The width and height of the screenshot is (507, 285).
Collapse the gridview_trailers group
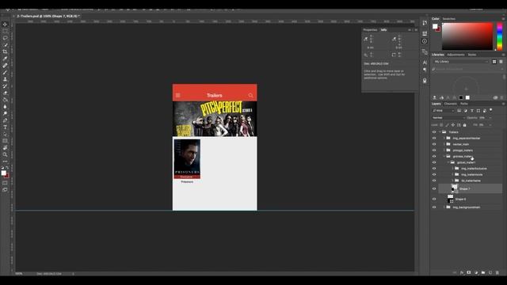(x=444, y=157)
